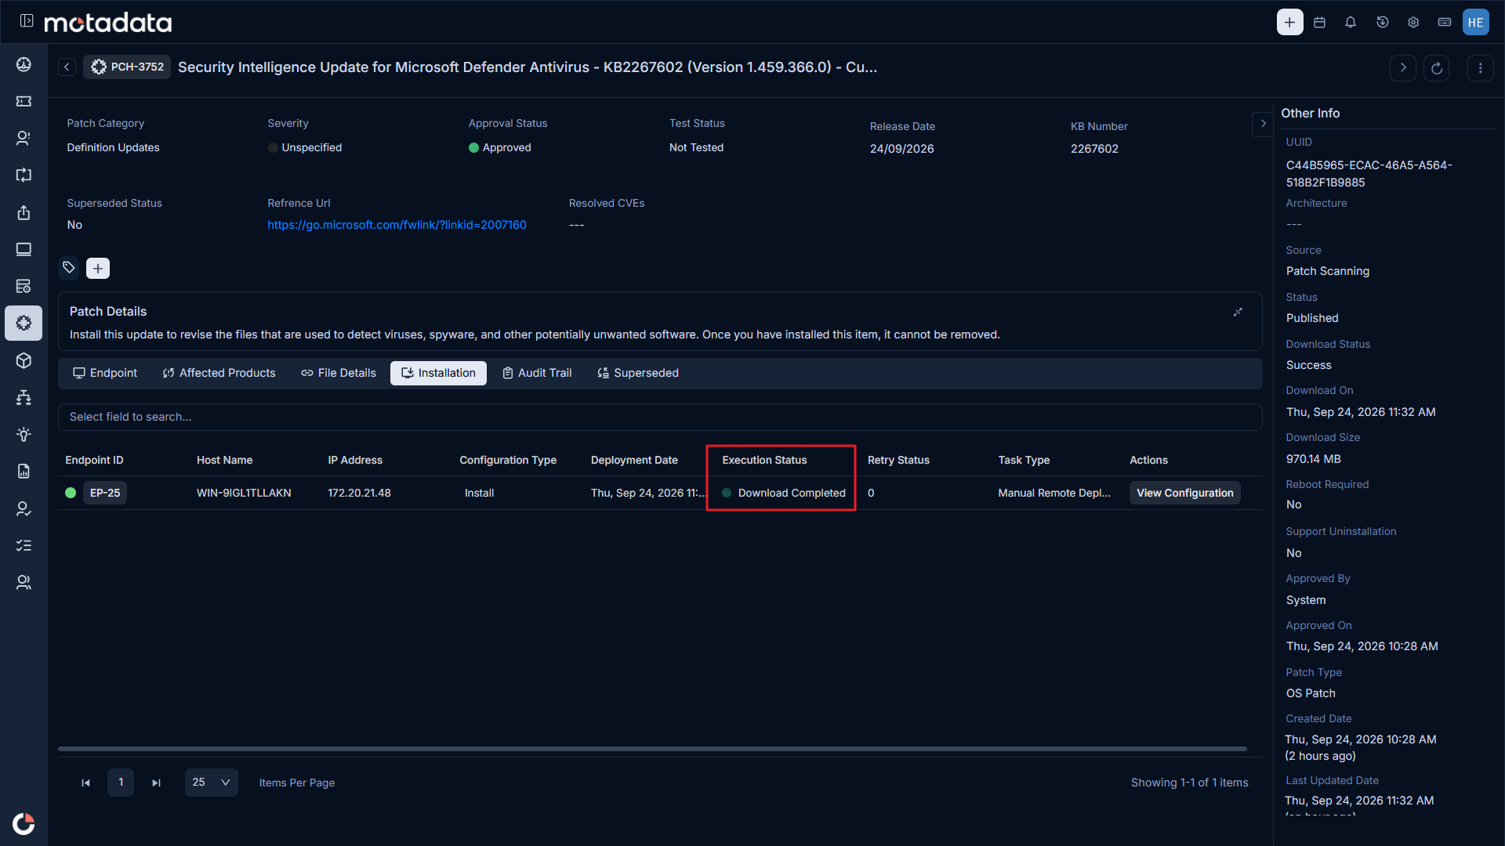Open the history clock icon
Viewport: 1505px width, 846px height.
click(1382, 22)
